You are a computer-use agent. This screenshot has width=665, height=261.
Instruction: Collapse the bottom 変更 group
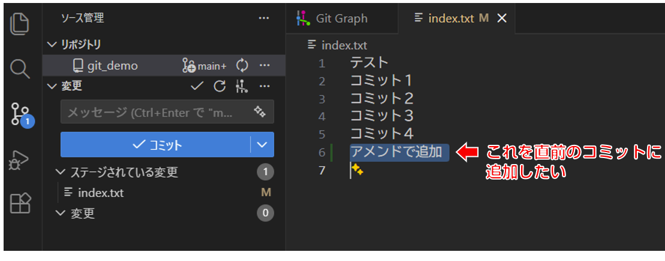click(59, 213)
